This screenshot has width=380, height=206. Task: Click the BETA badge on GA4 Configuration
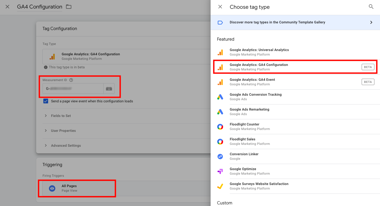pos(368,67)
